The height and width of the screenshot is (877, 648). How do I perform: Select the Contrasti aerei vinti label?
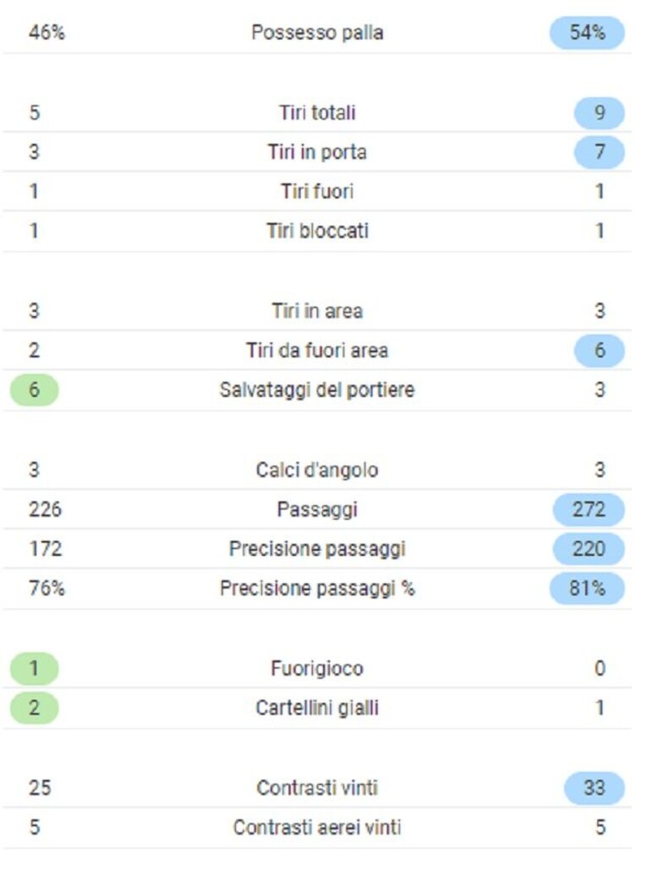(x=317, y=826)
